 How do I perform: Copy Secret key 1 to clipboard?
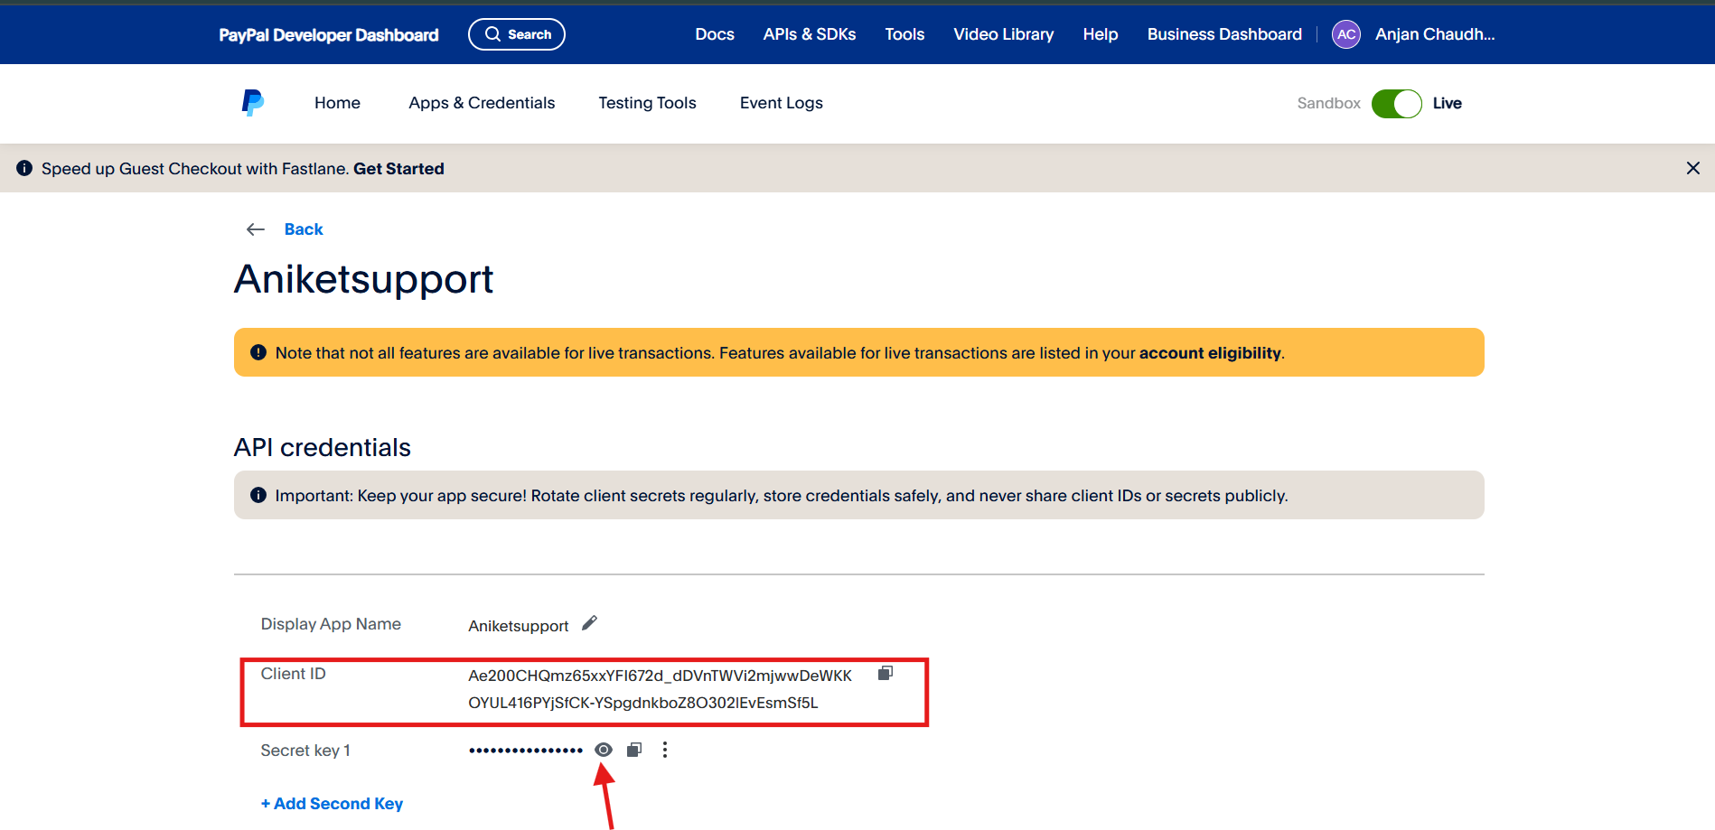coord(634,750)
